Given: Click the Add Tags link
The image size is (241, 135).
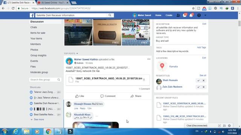Looking at the screenshot, I should [201, 48].
